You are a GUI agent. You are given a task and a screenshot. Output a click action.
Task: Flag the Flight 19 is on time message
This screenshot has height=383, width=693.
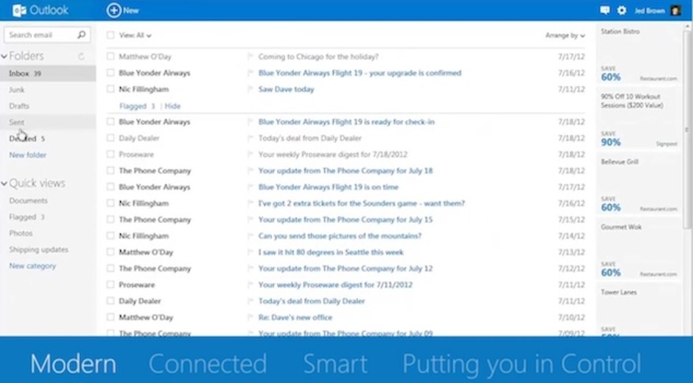tap(251, 187)
